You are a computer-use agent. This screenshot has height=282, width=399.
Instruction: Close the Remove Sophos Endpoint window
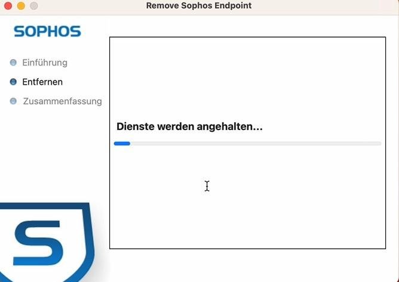coord(8,5)
